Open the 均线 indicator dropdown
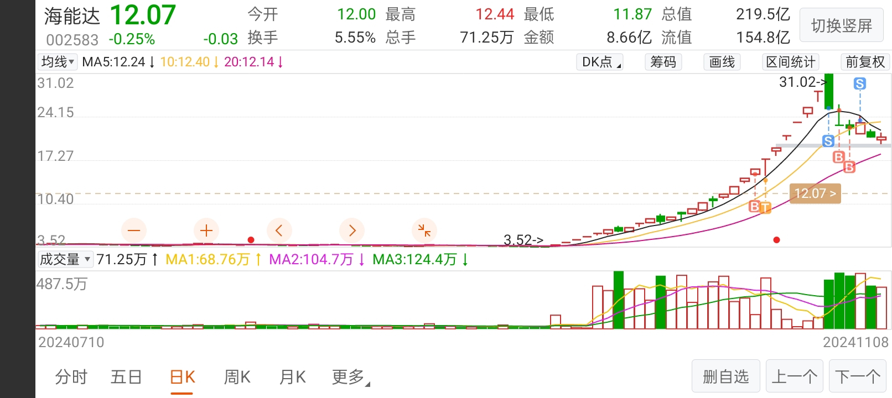The height and width of the screenshot is (398, 892). click(x=57, y=62)
